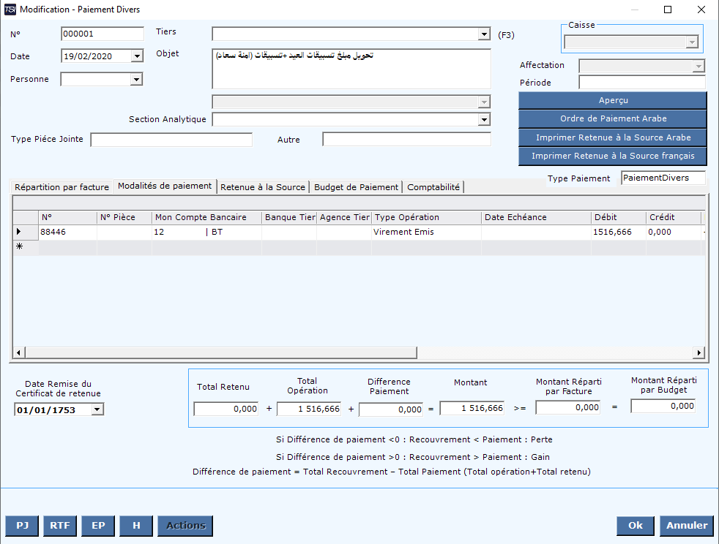Image resolution: width=719 pixels, height=544 pixels.
Task: Click the Type Piéce Jointe input field
Action: [x=171, y=140]
